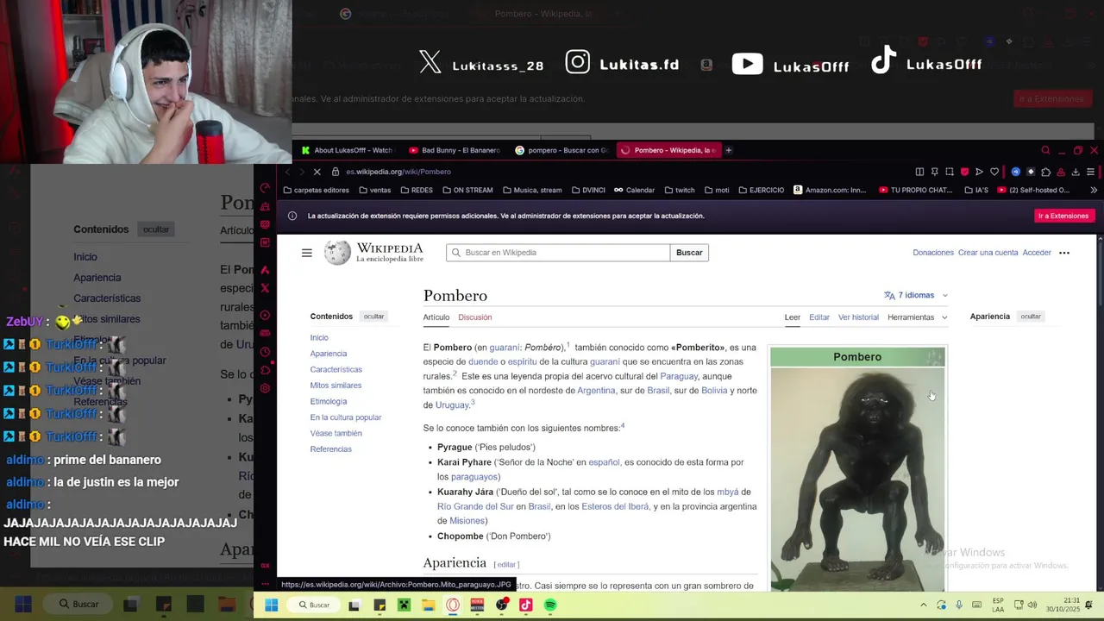Click the Editar page tab
1104x621 pixels.
[x=819, y=317]
